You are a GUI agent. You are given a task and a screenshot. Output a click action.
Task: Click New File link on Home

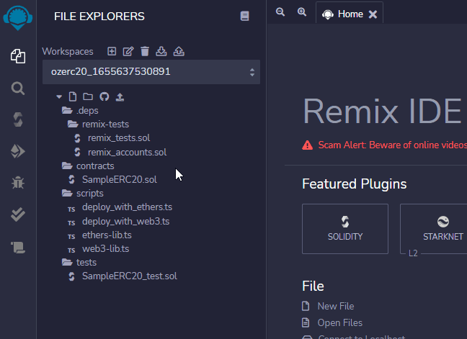[x=336, y=306]
